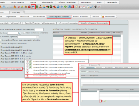Click the Período column header
Image resolution: width=139 pixels, height=106 pixels.
pyautogui.click(x=85, y=33)
